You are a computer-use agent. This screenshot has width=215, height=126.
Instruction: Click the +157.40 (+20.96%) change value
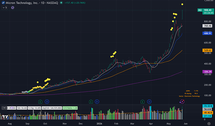pos(75,3)
